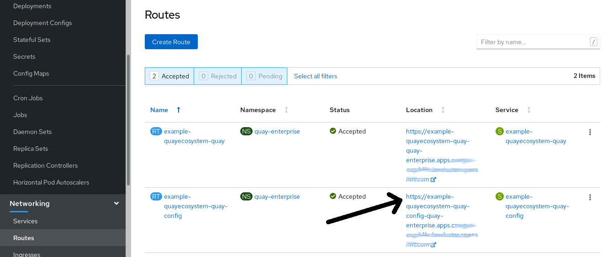Toggle the Accepted status filter
The image size is (607, 257).
(169, 76)
